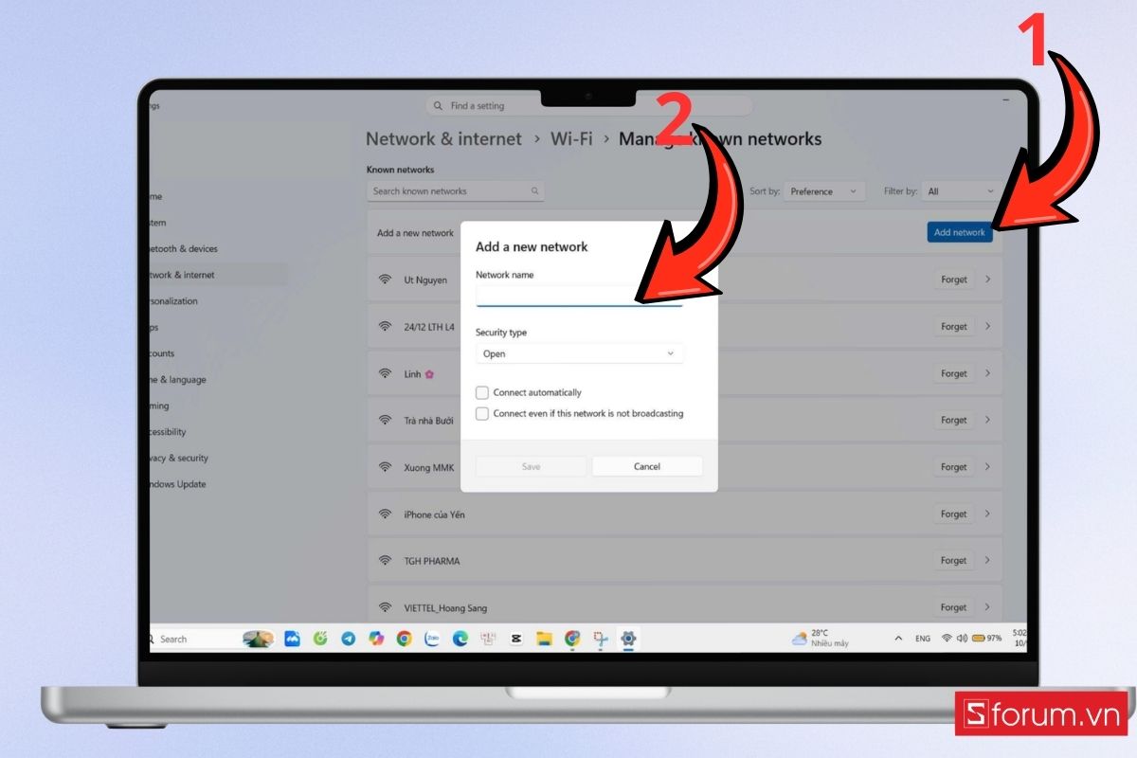This screenshot has width=1137, height=758.
Task: Click the Xuong MMK network name
Action: 429,467
